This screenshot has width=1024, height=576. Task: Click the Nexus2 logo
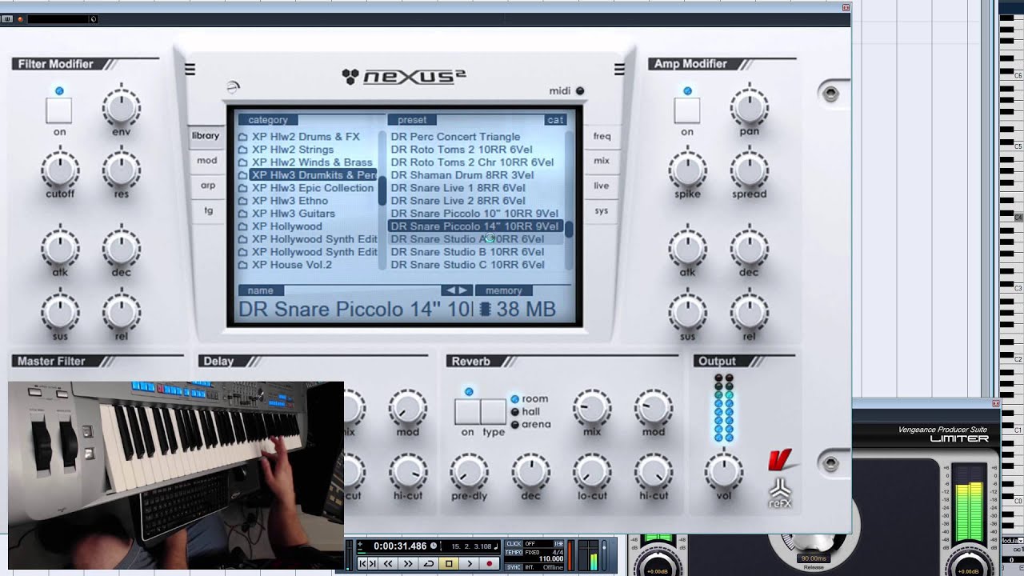[x=404, y=77]
